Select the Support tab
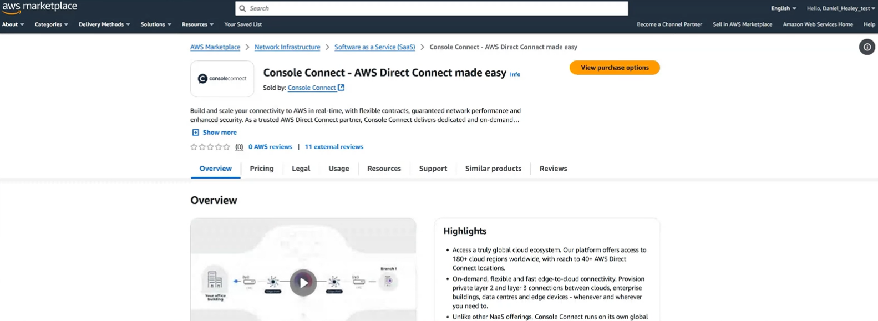Viewport: 878px width, 321px height. point(433,169)
